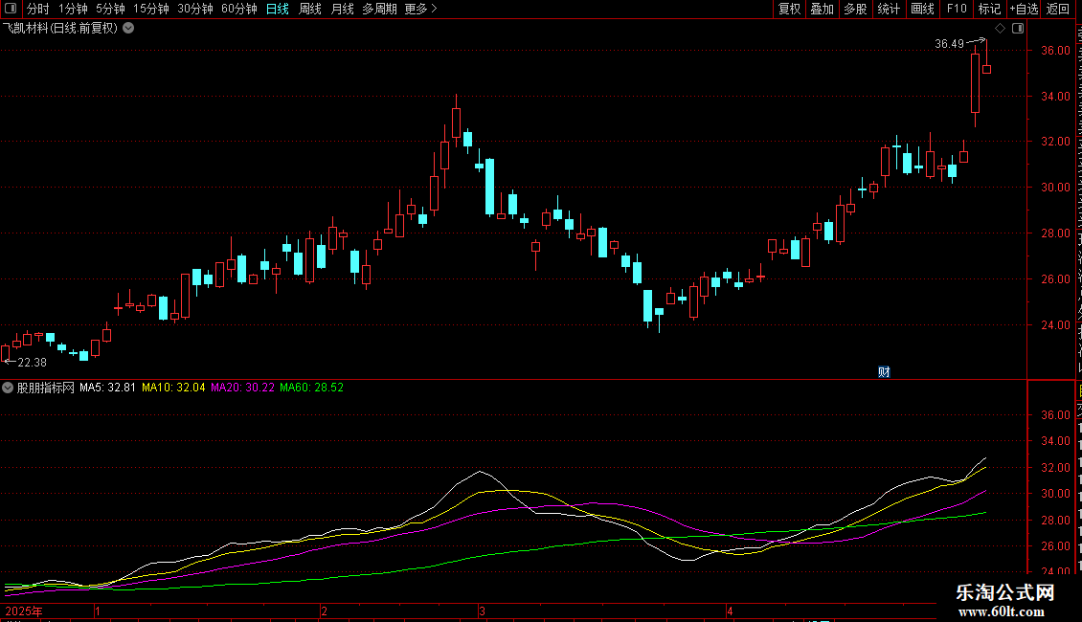Open the F10 company info
Viewport: 1082px width, 622px height.
tap(957, 9)
